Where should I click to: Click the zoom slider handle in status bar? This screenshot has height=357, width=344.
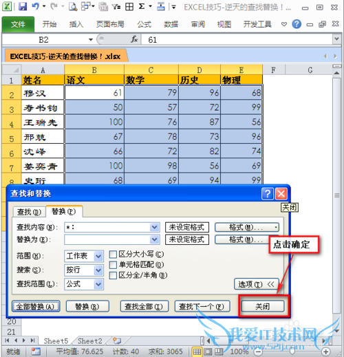tap(292, 351)
